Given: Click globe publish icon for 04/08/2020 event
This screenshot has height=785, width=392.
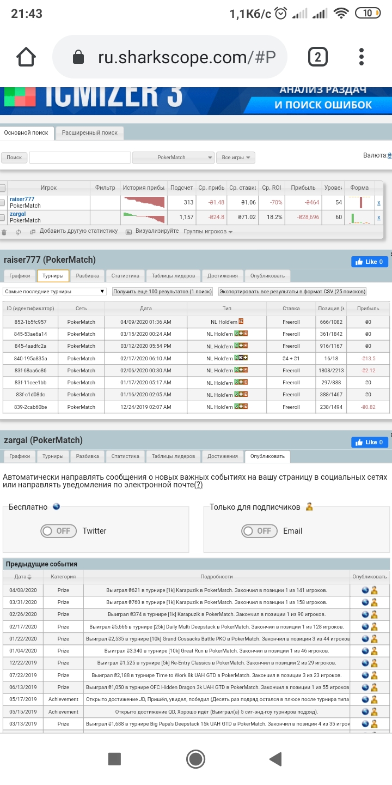Looking at the screenshot, I should (x=366, y=590).
